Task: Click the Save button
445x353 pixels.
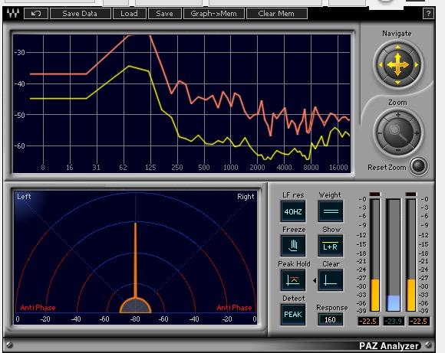Action: [x=165, y=14]
